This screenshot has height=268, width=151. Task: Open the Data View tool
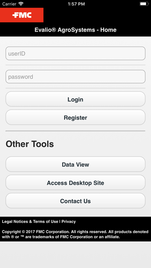[x=75, y=164]
